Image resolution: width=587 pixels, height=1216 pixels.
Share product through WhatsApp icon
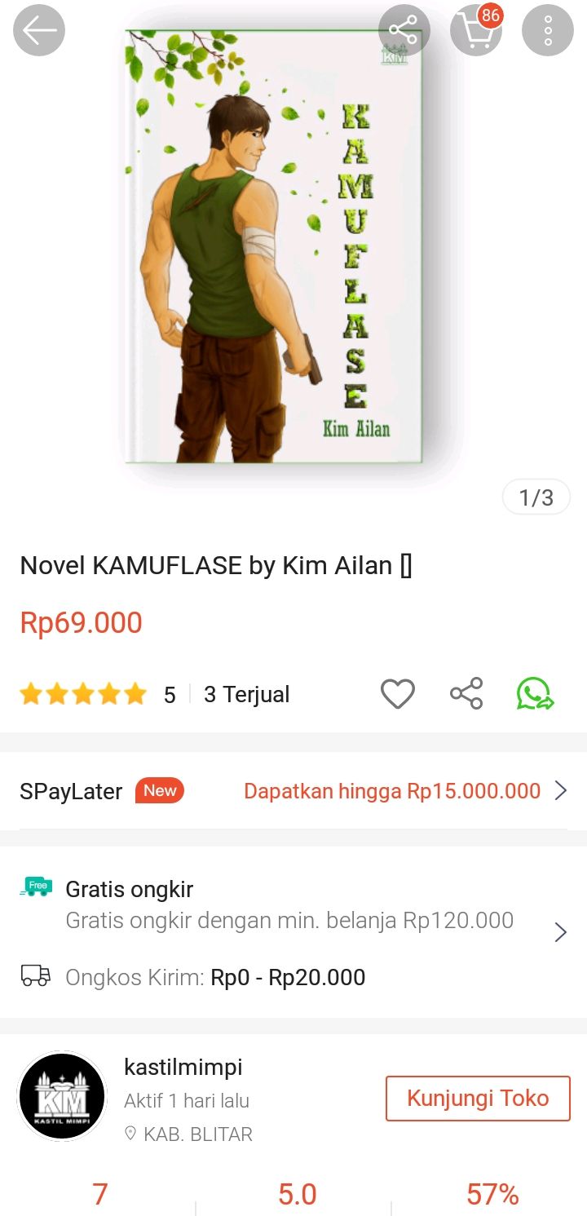pyautogui.click(x=536, y=694)
